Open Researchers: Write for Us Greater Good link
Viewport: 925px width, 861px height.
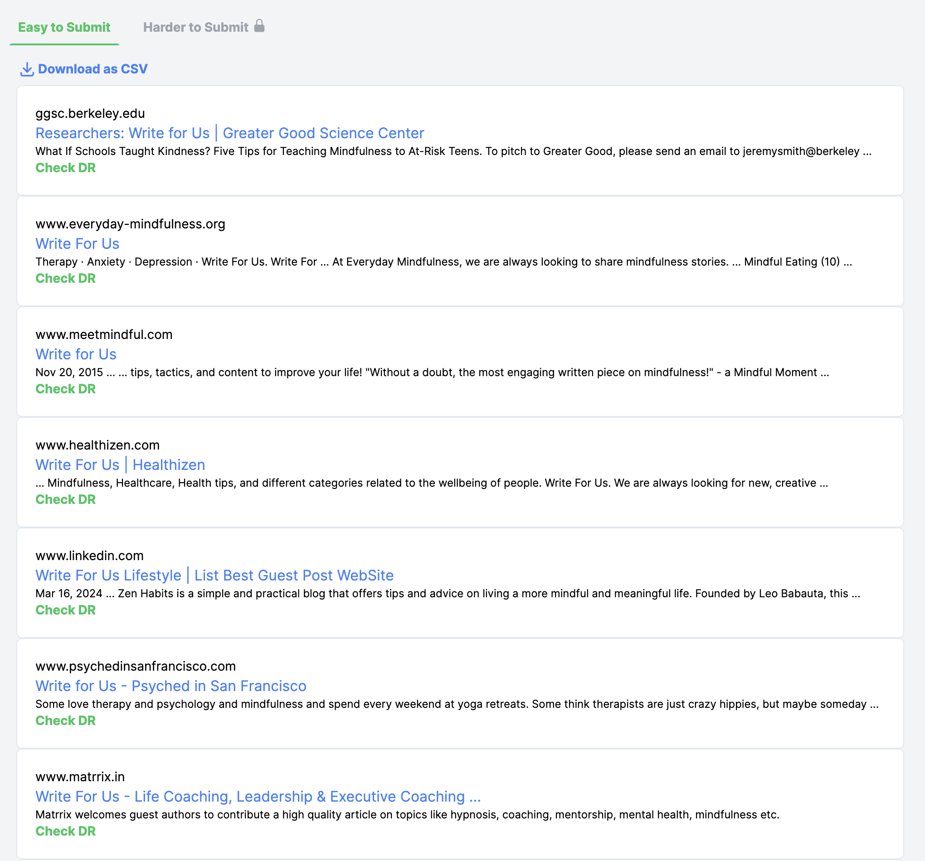pos(230,133)
